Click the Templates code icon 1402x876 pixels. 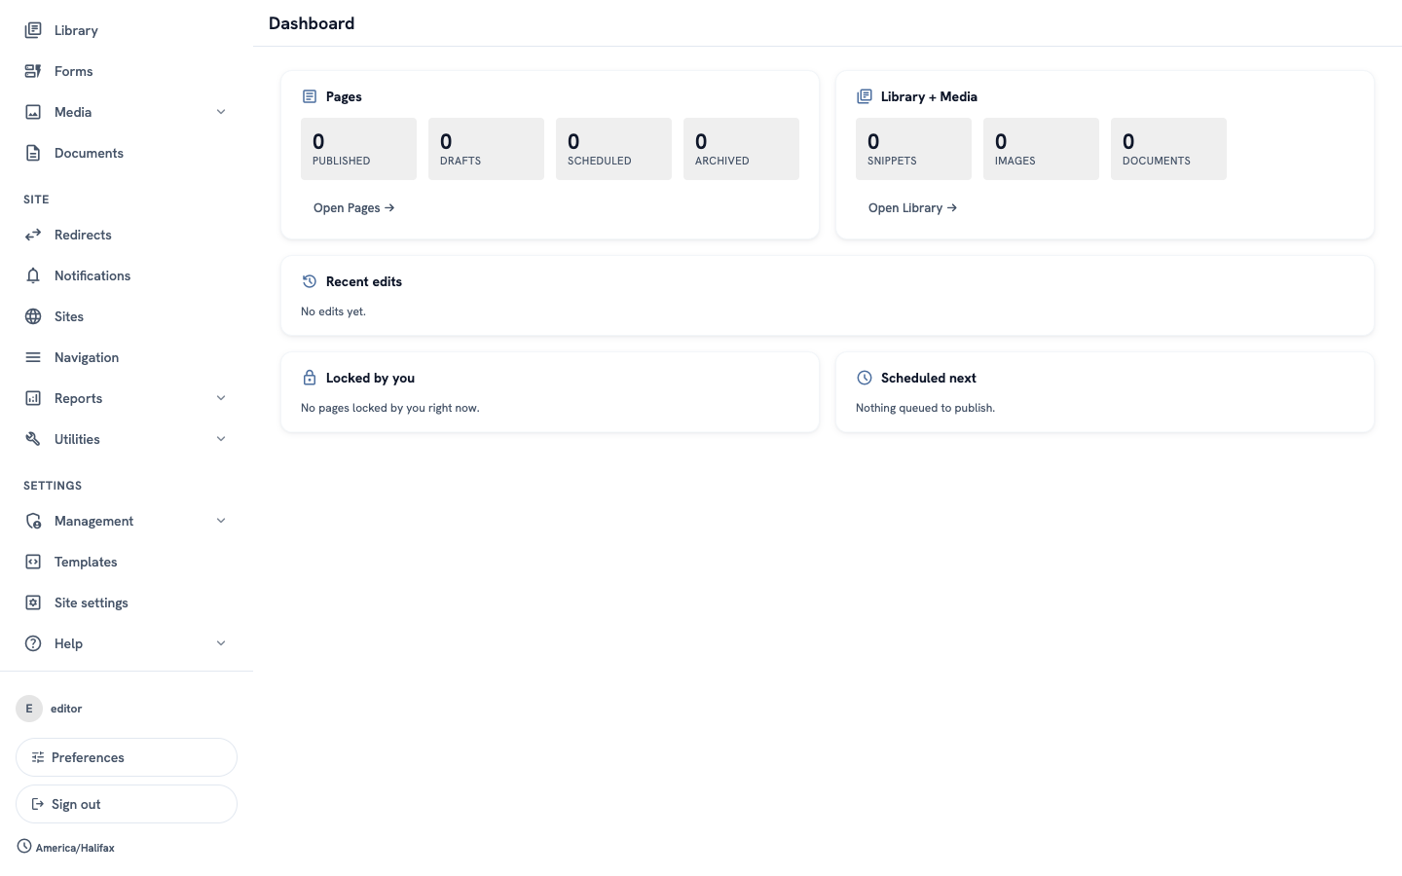(x=33, y=562)
